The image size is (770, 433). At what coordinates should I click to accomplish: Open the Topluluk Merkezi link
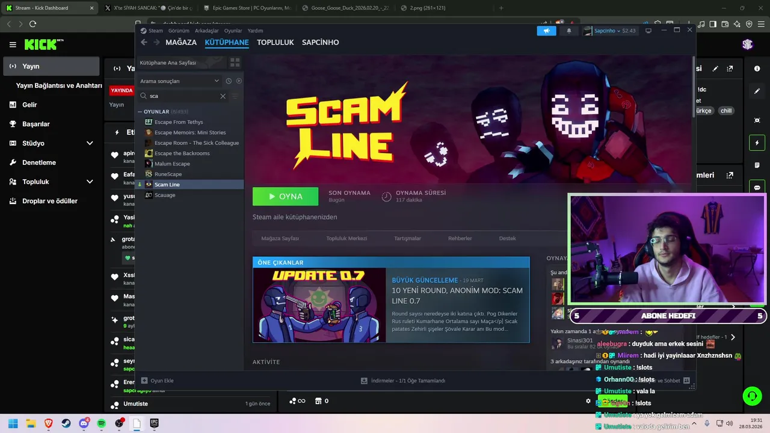tap(346, 238)
